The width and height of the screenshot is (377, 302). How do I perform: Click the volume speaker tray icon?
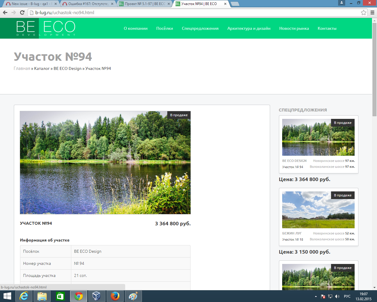pyautogui.click(x=337, y=296)
